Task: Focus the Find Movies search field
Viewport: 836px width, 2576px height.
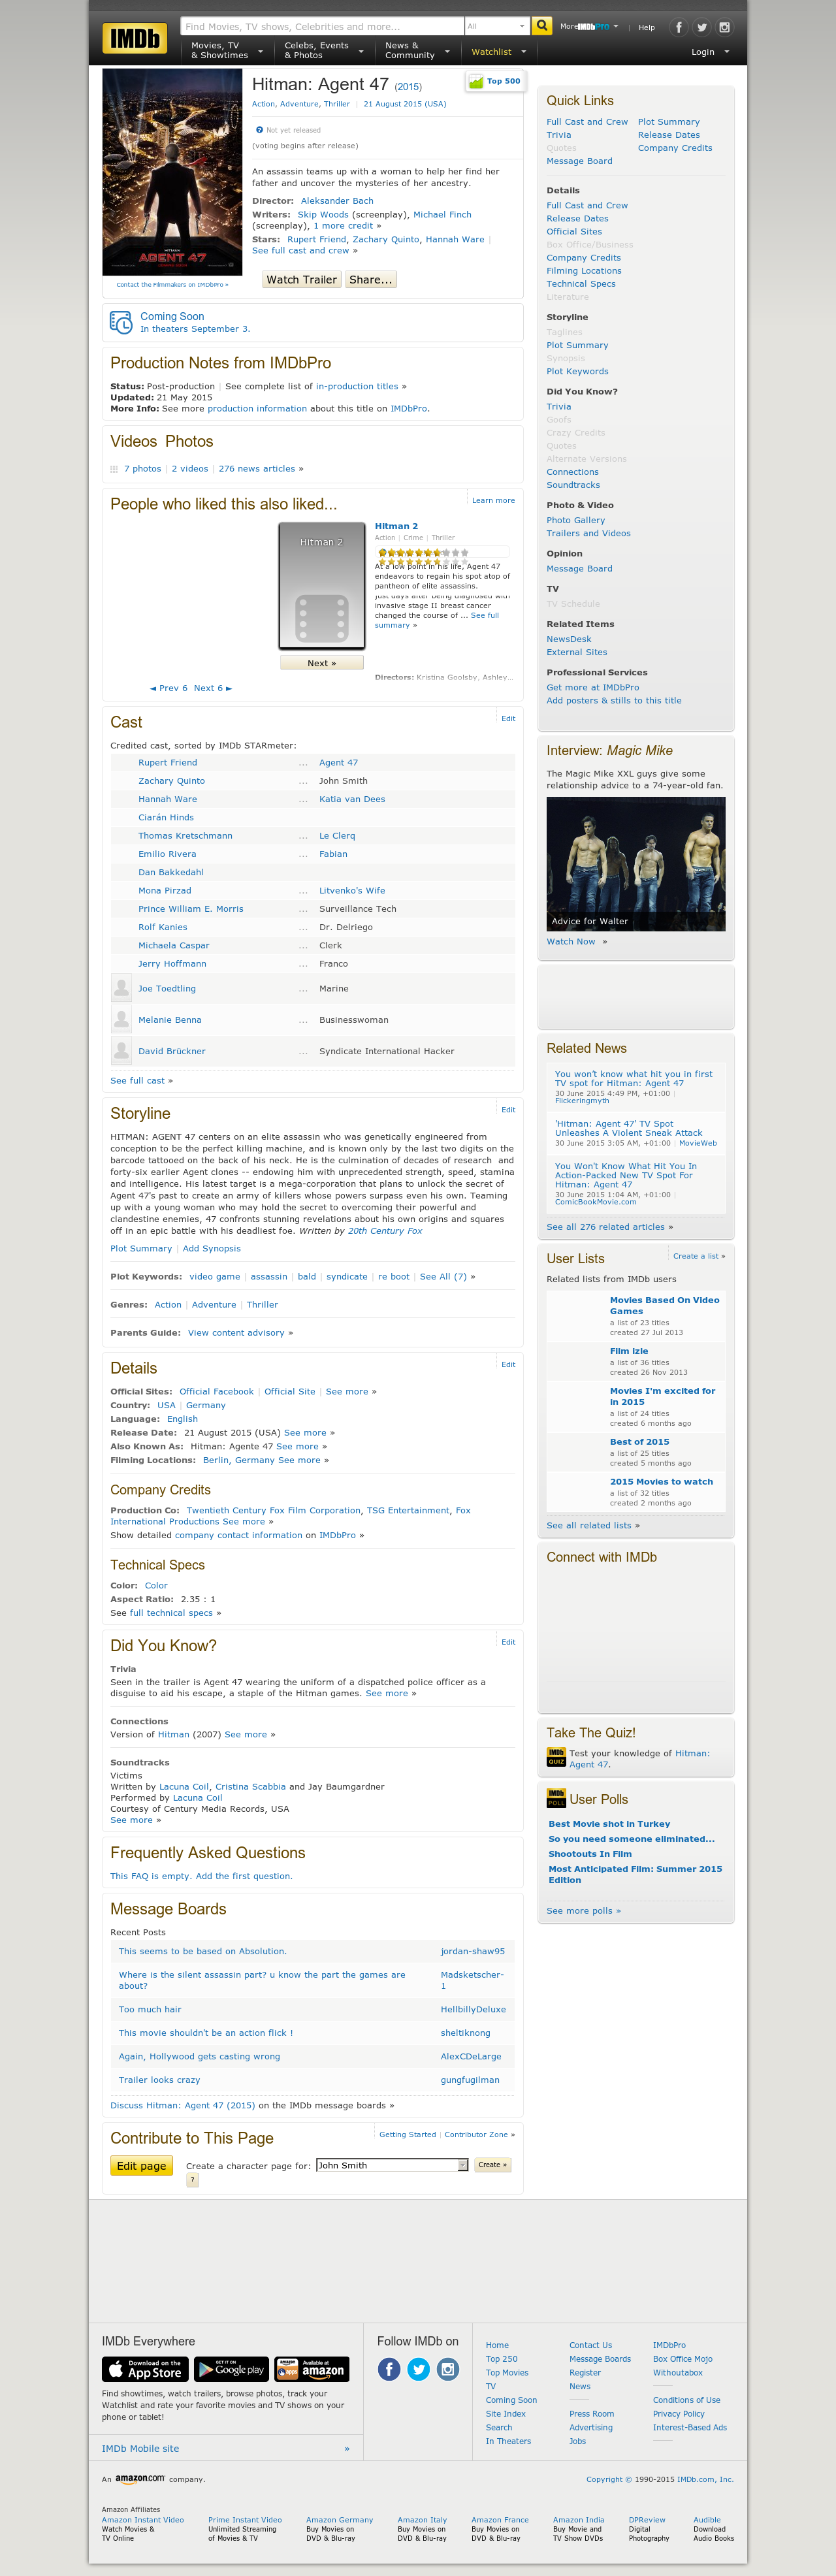Action: pos(322,26)
